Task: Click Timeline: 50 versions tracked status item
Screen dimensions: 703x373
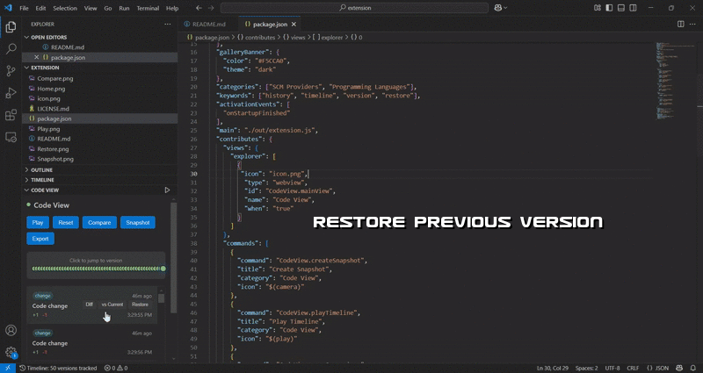Action: tap(58, 368)
